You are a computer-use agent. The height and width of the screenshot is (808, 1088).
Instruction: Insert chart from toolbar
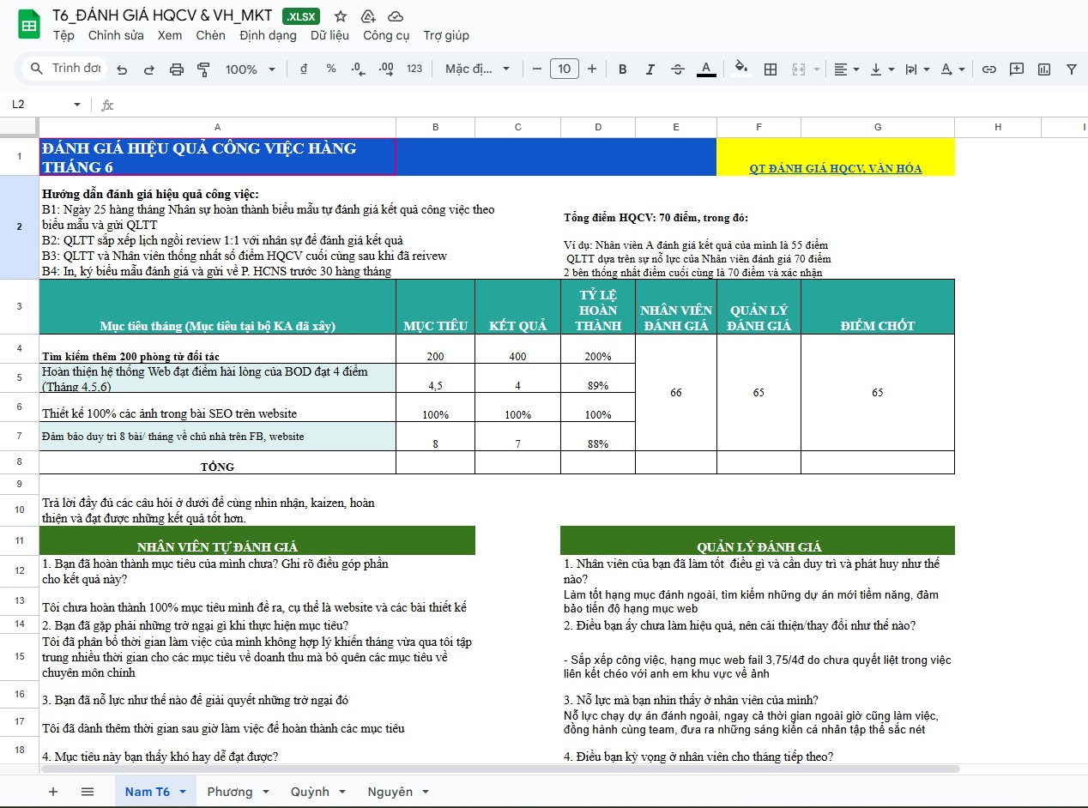(1044, 69)
